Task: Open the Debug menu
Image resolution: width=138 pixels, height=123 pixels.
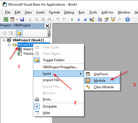Action: 69,12
